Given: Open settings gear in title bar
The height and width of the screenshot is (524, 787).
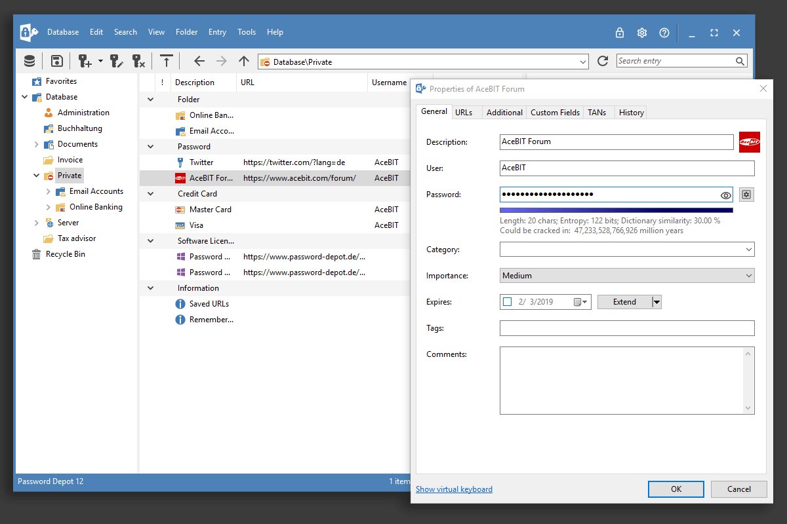Looking at the screenshot, I should [642, 32].
